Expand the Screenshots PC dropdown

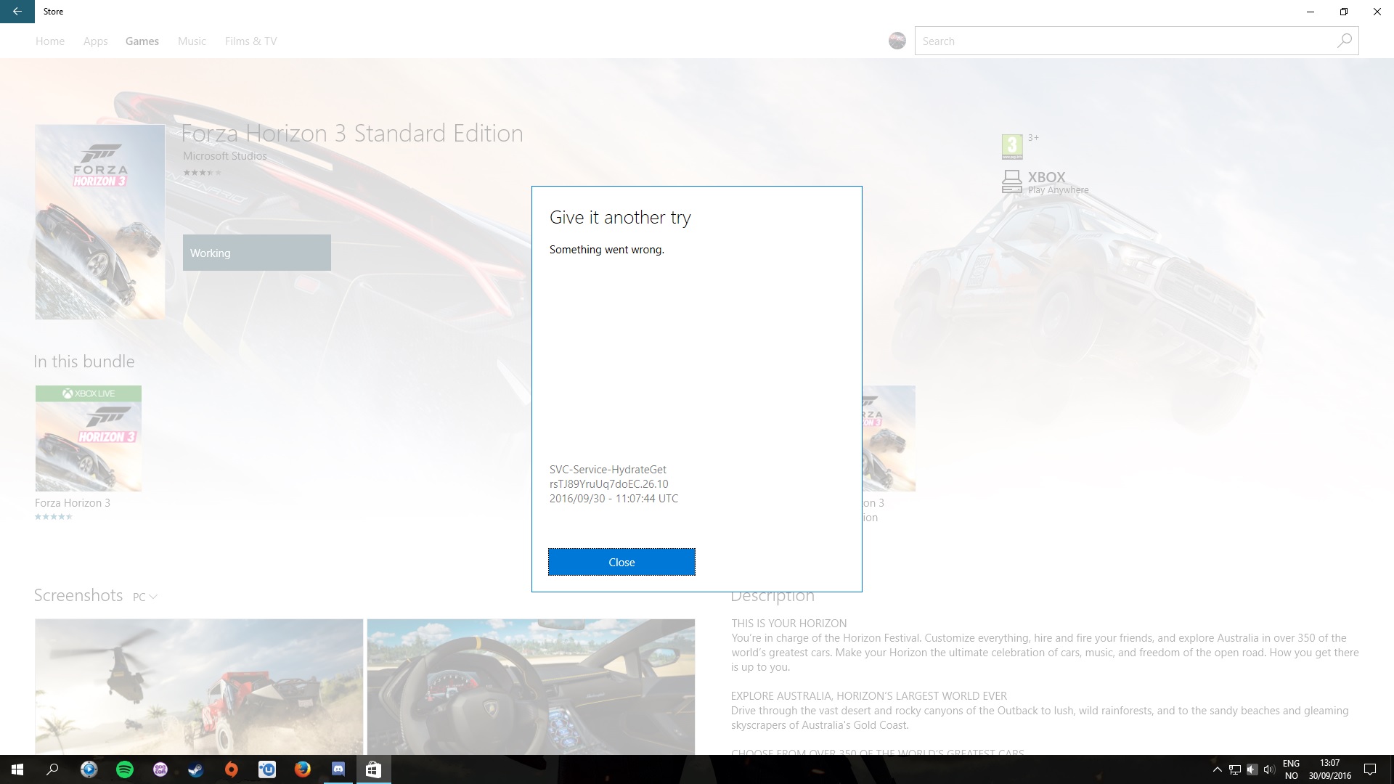click(x=145, y=597)
